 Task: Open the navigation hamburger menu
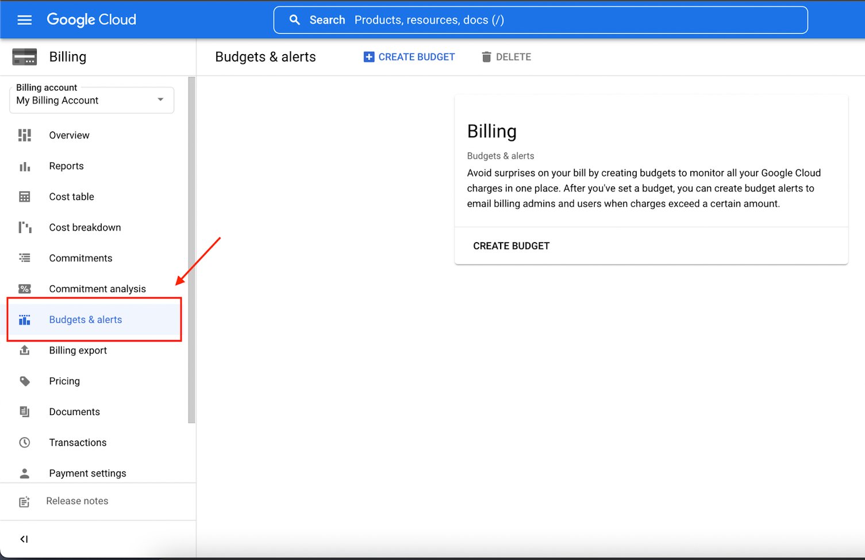tap(24, 20)
